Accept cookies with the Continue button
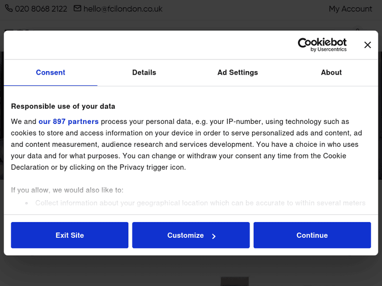 point(312,235)
